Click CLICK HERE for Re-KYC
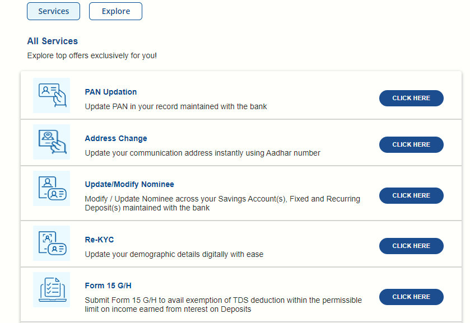The width and height of the screenshot is (470, 323). (411, 246)
